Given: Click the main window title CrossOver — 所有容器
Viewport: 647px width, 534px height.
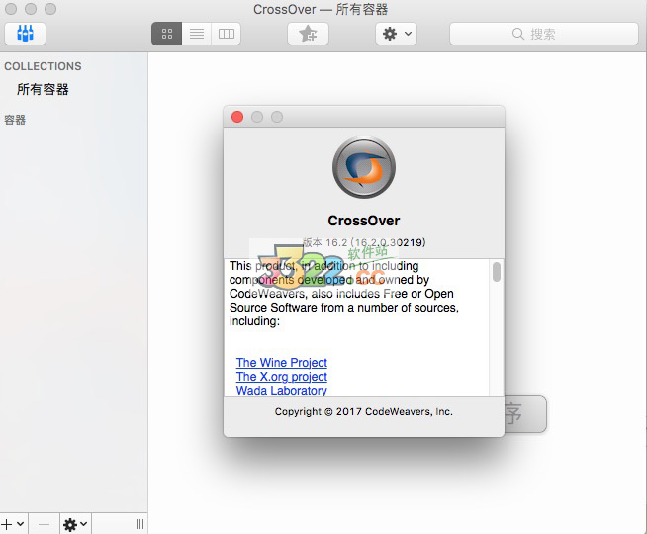Looking at the screenshot, I should coord(321,9).
